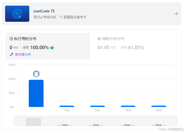Click the sparkle icon beside 复杂度分析

(x=12, y=54)
